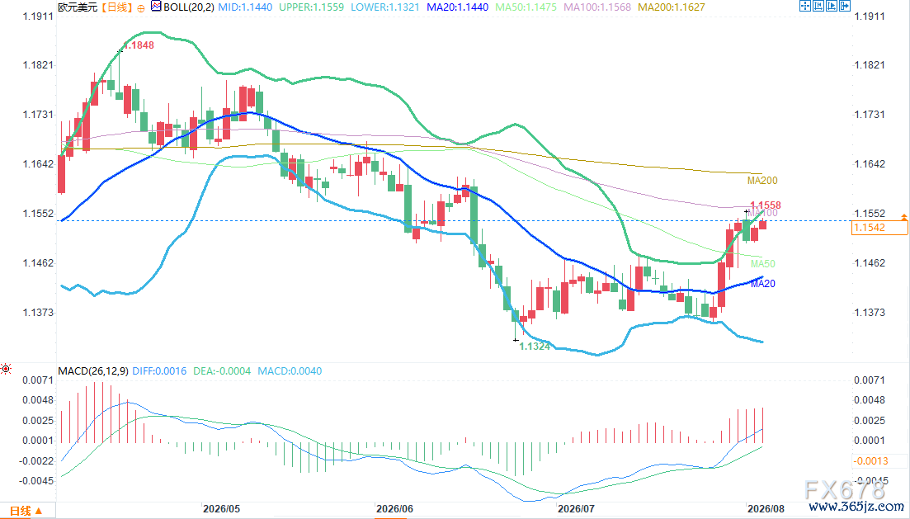The image size is (910, 519).
Task: Click the DIFF:0.0016 readout
Action: coord(159,371)
